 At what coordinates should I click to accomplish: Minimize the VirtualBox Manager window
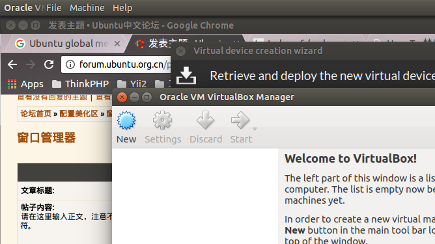tap(134, 98)
